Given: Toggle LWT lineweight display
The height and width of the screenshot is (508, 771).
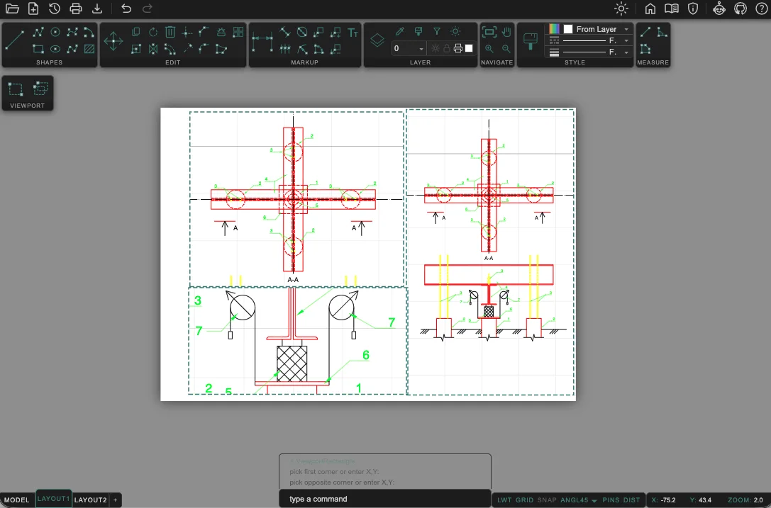Looking at the screenshot, I should click(x=504, y=499).
